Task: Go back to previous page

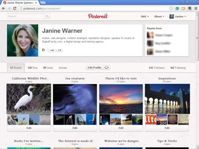Action: [4, 8]
